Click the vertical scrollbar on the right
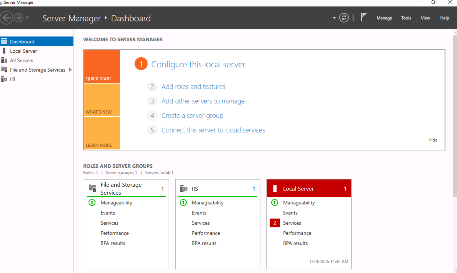457x273 pixels. pos(454,116)
